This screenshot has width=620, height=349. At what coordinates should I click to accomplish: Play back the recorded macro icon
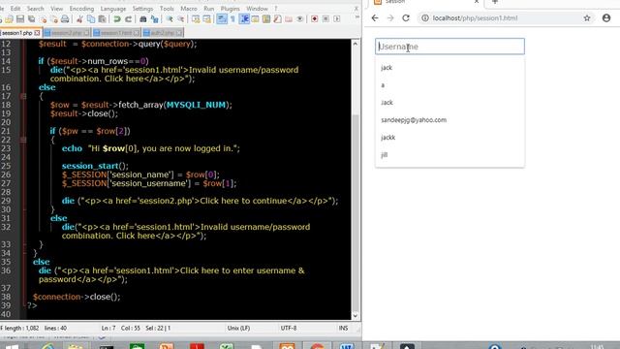(x=337, y=19)
